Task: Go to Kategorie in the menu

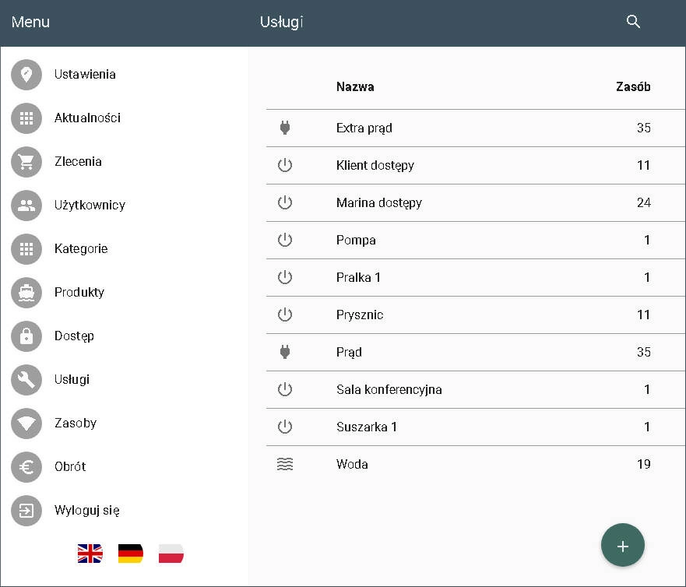Action: 81,249
